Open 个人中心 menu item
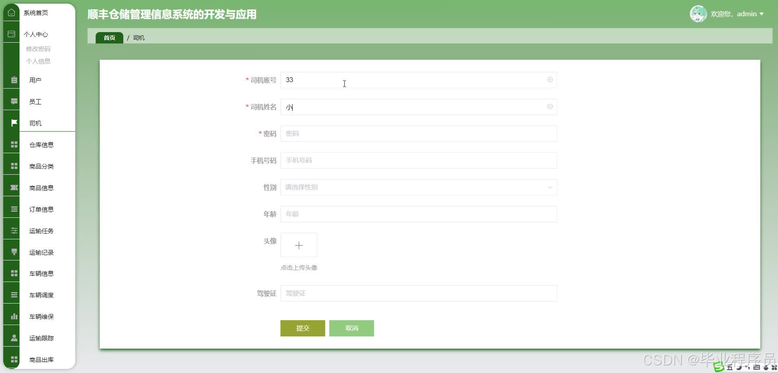 (x=36, y=34)
